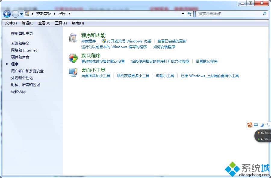Click the Desktop Gadgets monitor icon
Viewport: 271px width, 178px height.
tap(73, 73)
